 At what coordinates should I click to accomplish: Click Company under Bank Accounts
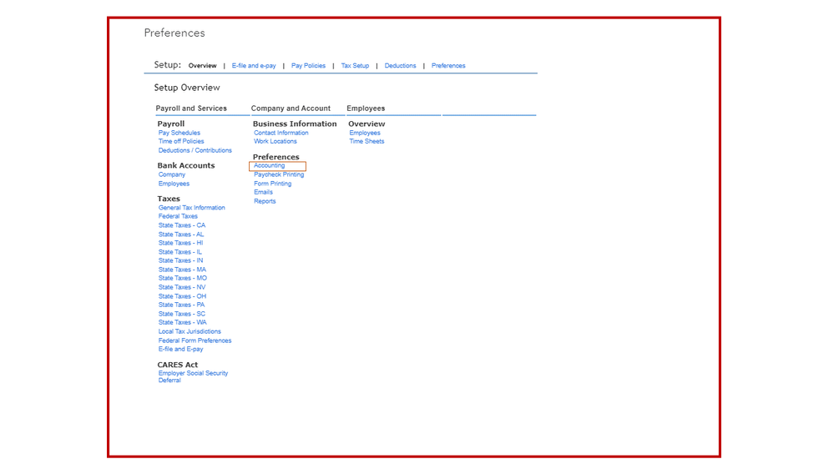[x=172, y=174]
